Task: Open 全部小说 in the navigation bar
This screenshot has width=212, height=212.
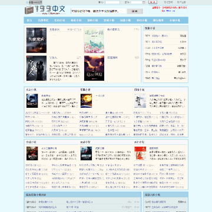Action: 175,20
